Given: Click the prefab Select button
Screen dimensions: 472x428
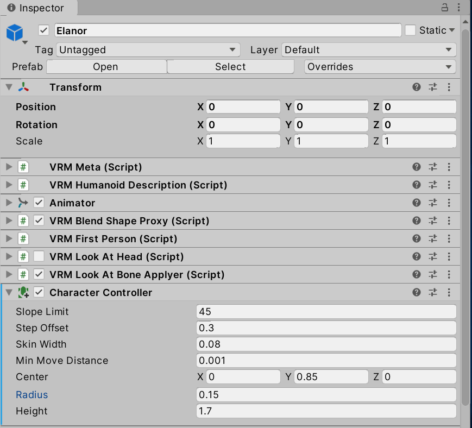Looking at the screenshot, I should (230, 67).
